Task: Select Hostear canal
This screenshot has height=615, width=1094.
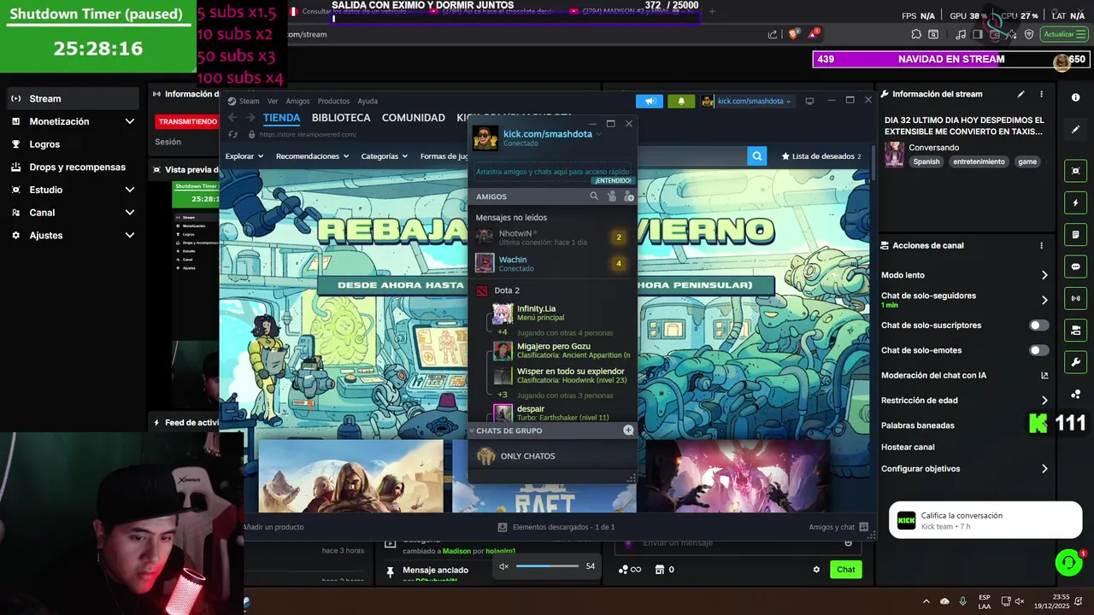Action: click(x=908, y=447)
